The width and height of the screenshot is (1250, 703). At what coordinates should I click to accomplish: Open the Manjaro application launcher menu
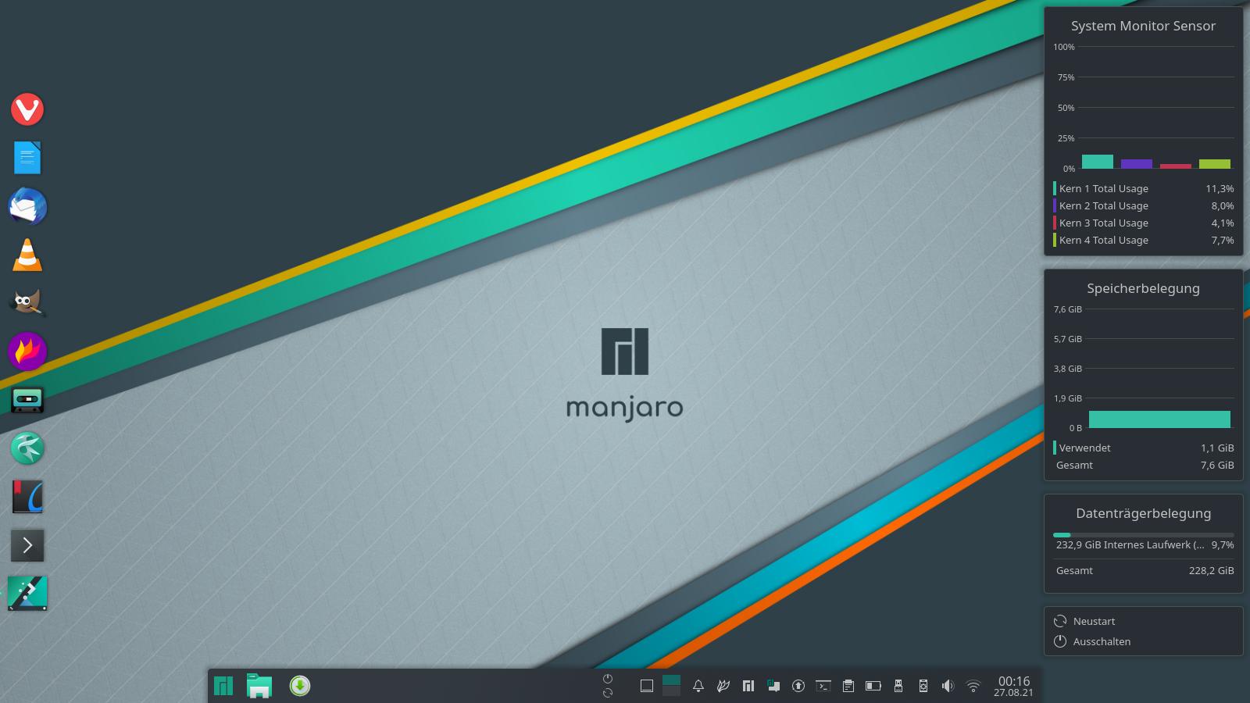[223, 686]
